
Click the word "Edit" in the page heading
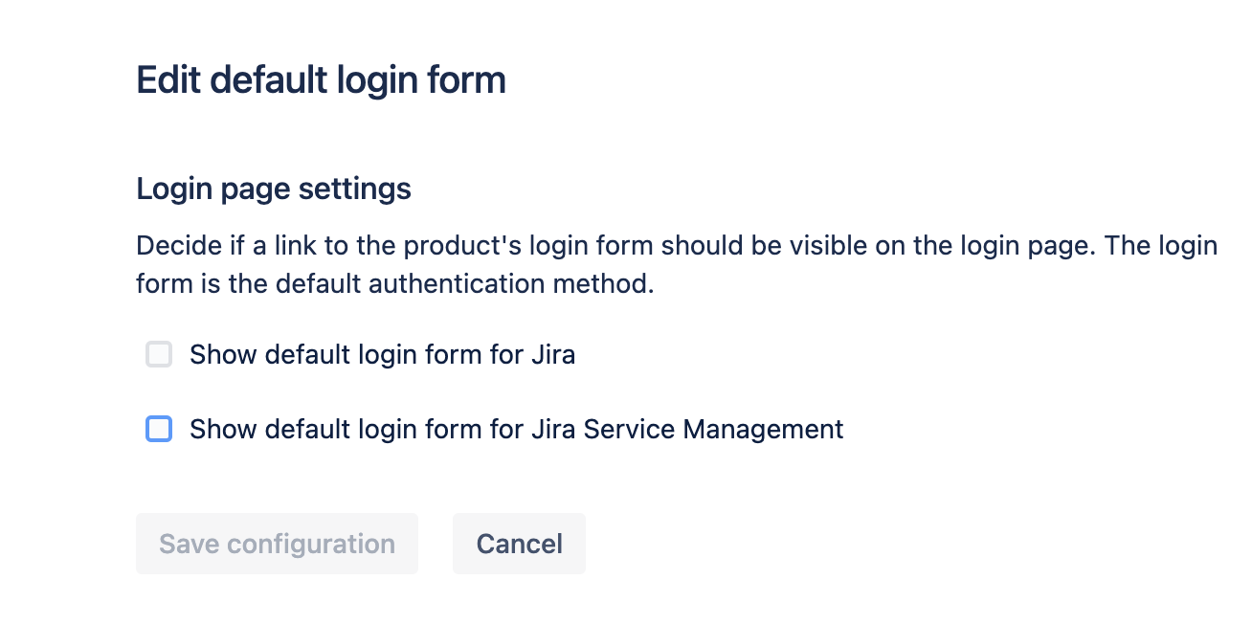[x=168, y=80]
